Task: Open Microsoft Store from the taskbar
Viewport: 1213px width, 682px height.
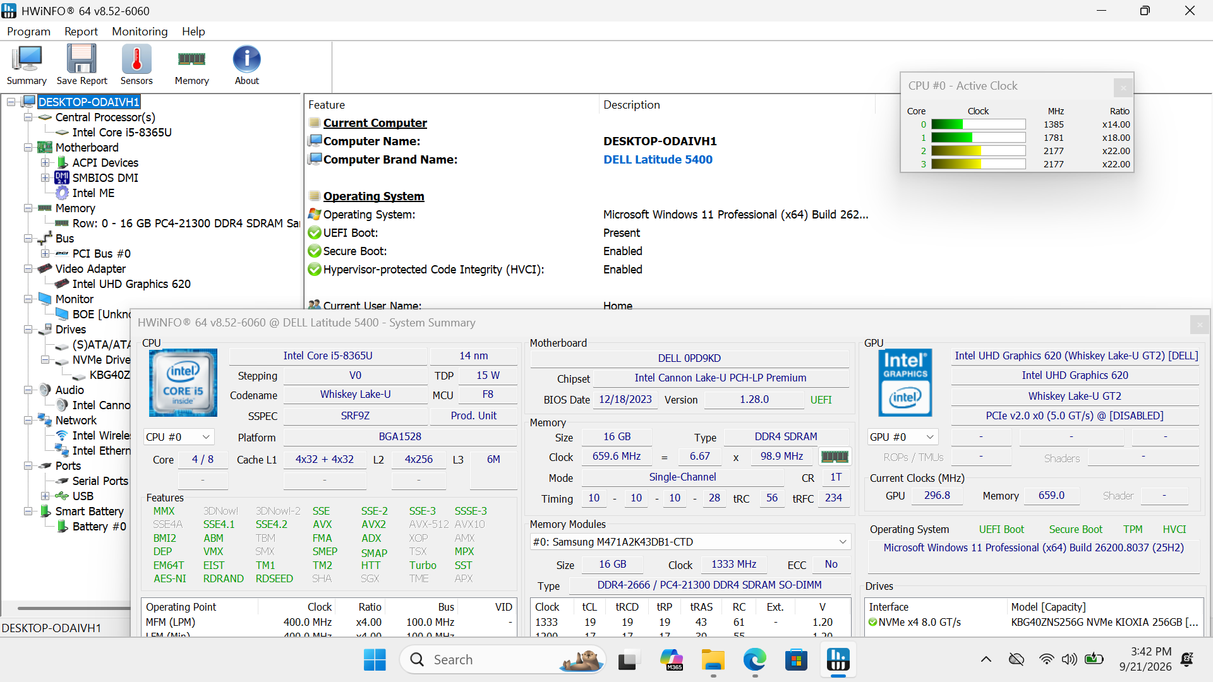Action: (x=796, y=660)
